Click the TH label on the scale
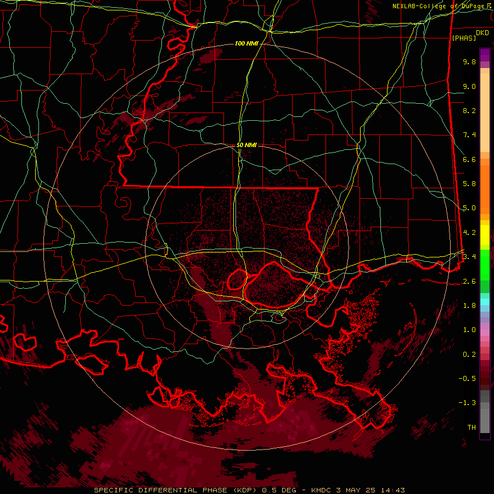This screenshot has height=494, width=494. click(471, 428)
